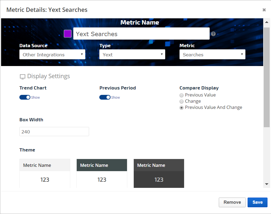Choose the light theme thumbnail

click(45, 173)
